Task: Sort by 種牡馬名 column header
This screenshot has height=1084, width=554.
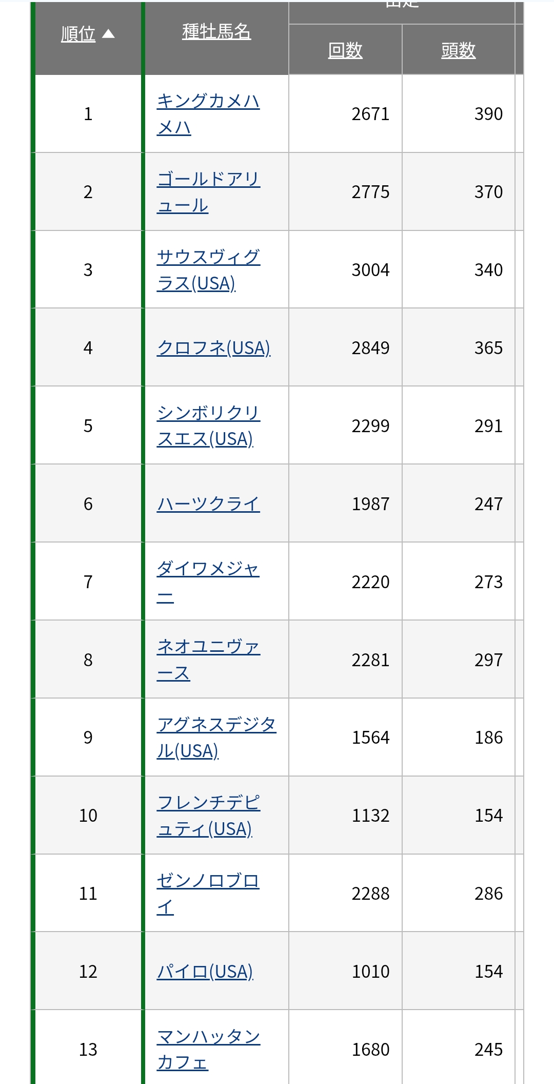Action: [x=216, y=32]
